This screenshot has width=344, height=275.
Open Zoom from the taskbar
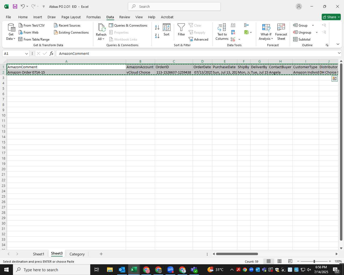(170, 270)
